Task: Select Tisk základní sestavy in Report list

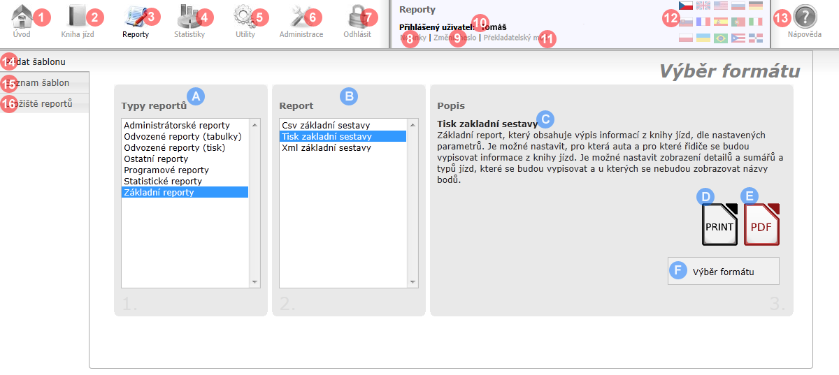Action: (x=343, y=136)
